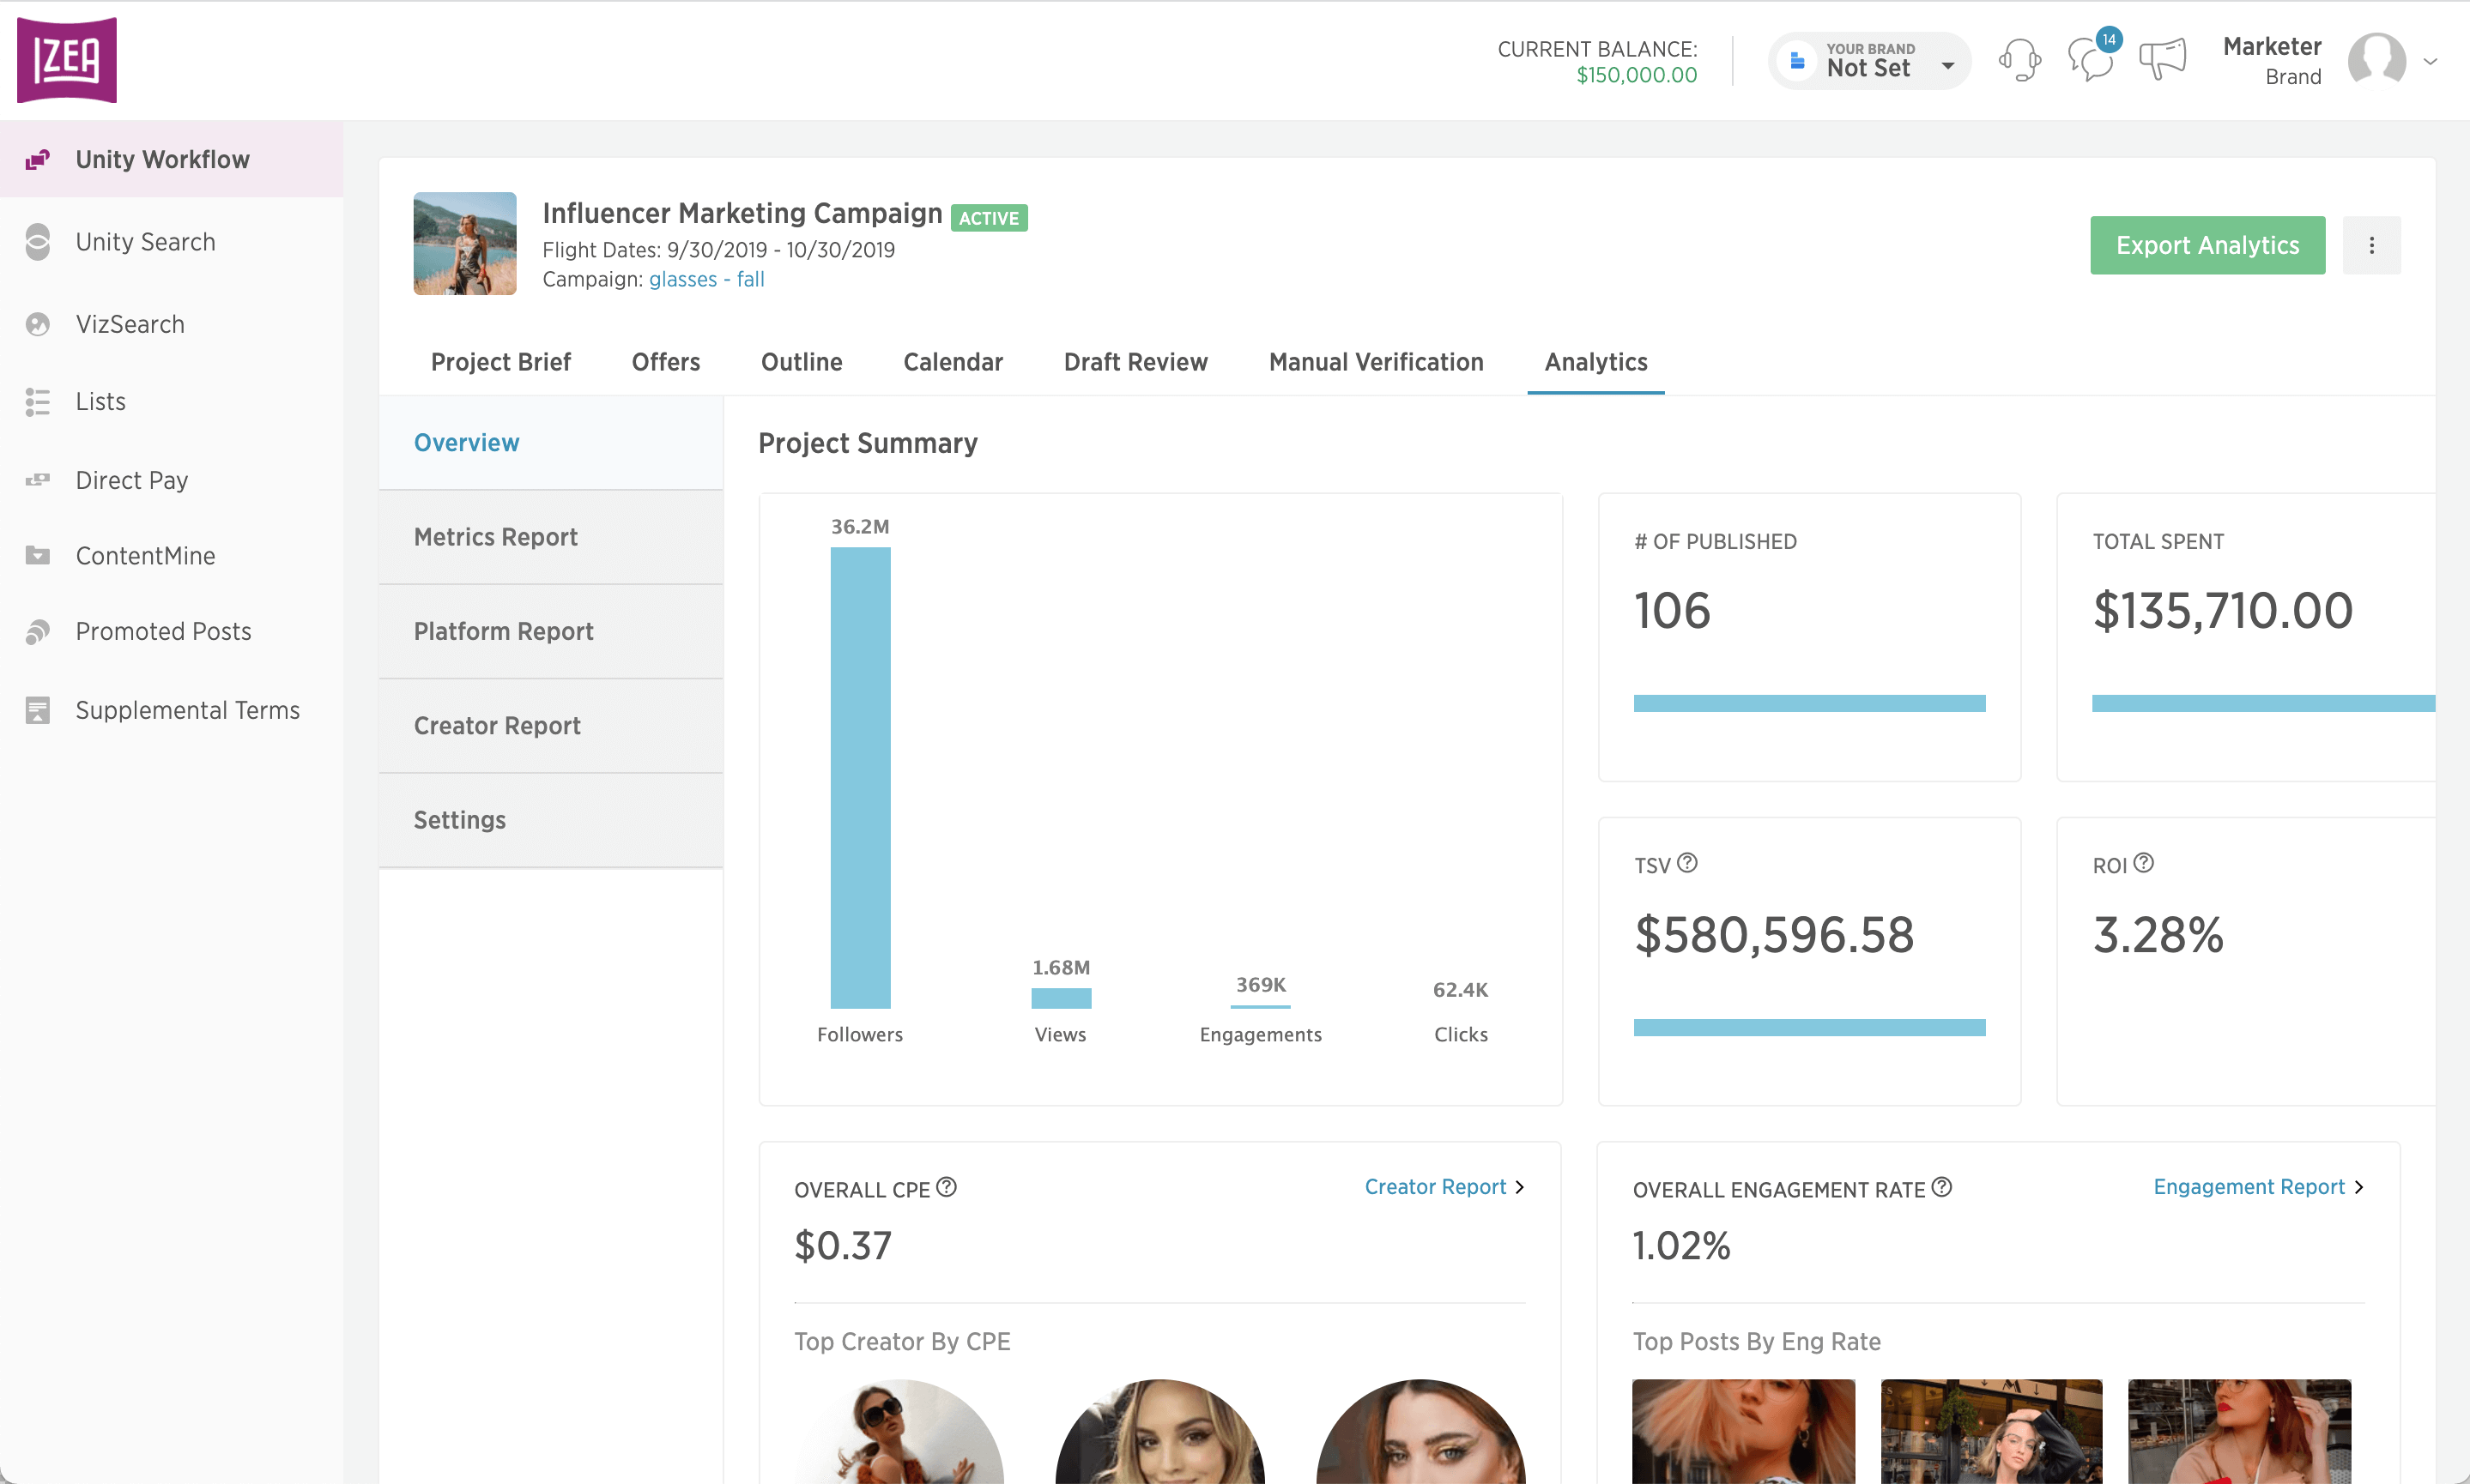Image resolution: width=2470 pixels, height=1484 pixels.
Task: Expand the user account chevron
Action: (x=2430, y=61)
